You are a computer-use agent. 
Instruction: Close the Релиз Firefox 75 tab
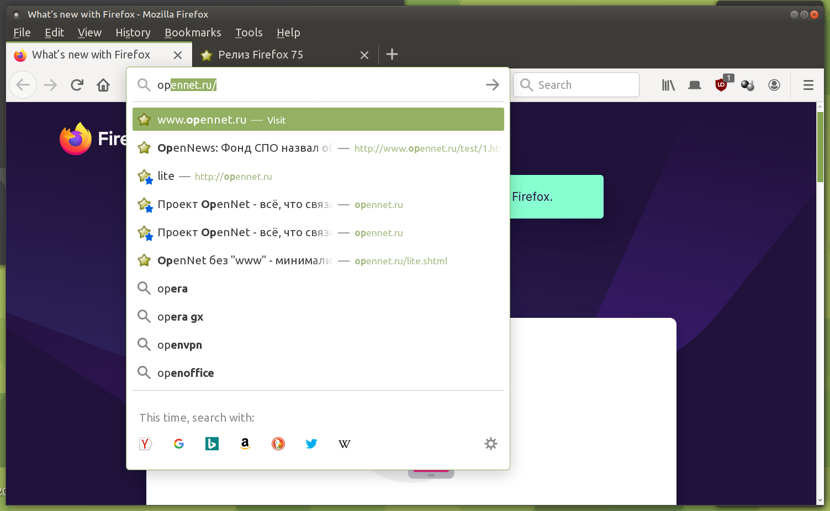point(364,55)
